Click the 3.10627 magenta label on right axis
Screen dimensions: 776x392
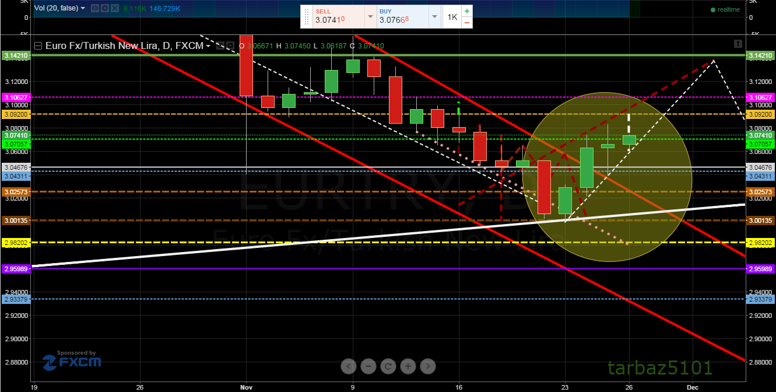click(760, 97)
